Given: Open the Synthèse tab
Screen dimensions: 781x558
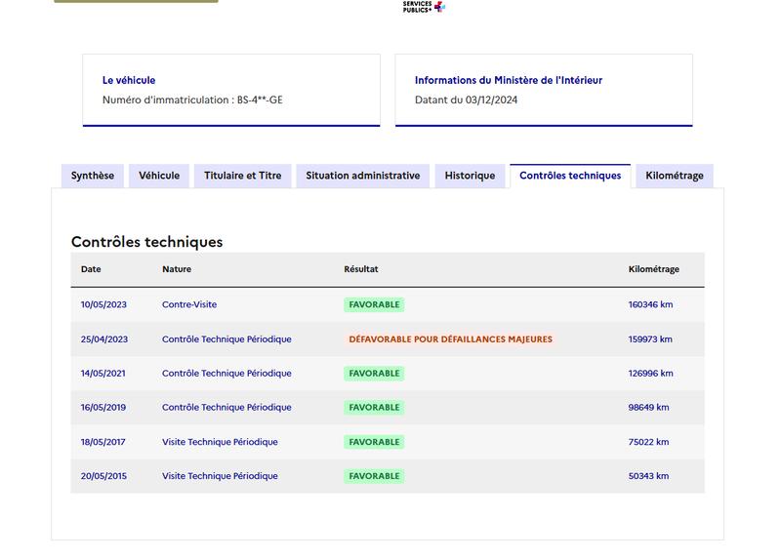Looking at the screenshot, I should [x=93, y=176].
